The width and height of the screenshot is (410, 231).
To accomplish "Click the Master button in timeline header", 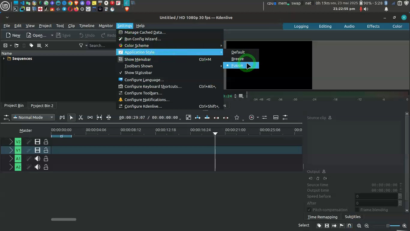I will pos(26,130).
